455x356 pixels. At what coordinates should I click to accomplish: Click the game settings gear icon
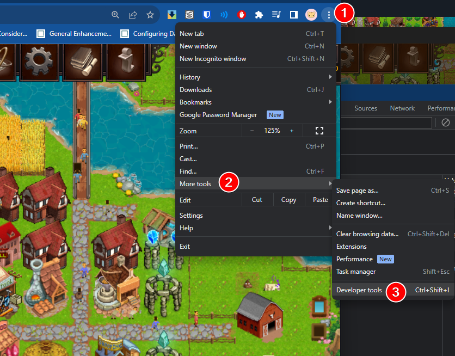coord(38,62)
